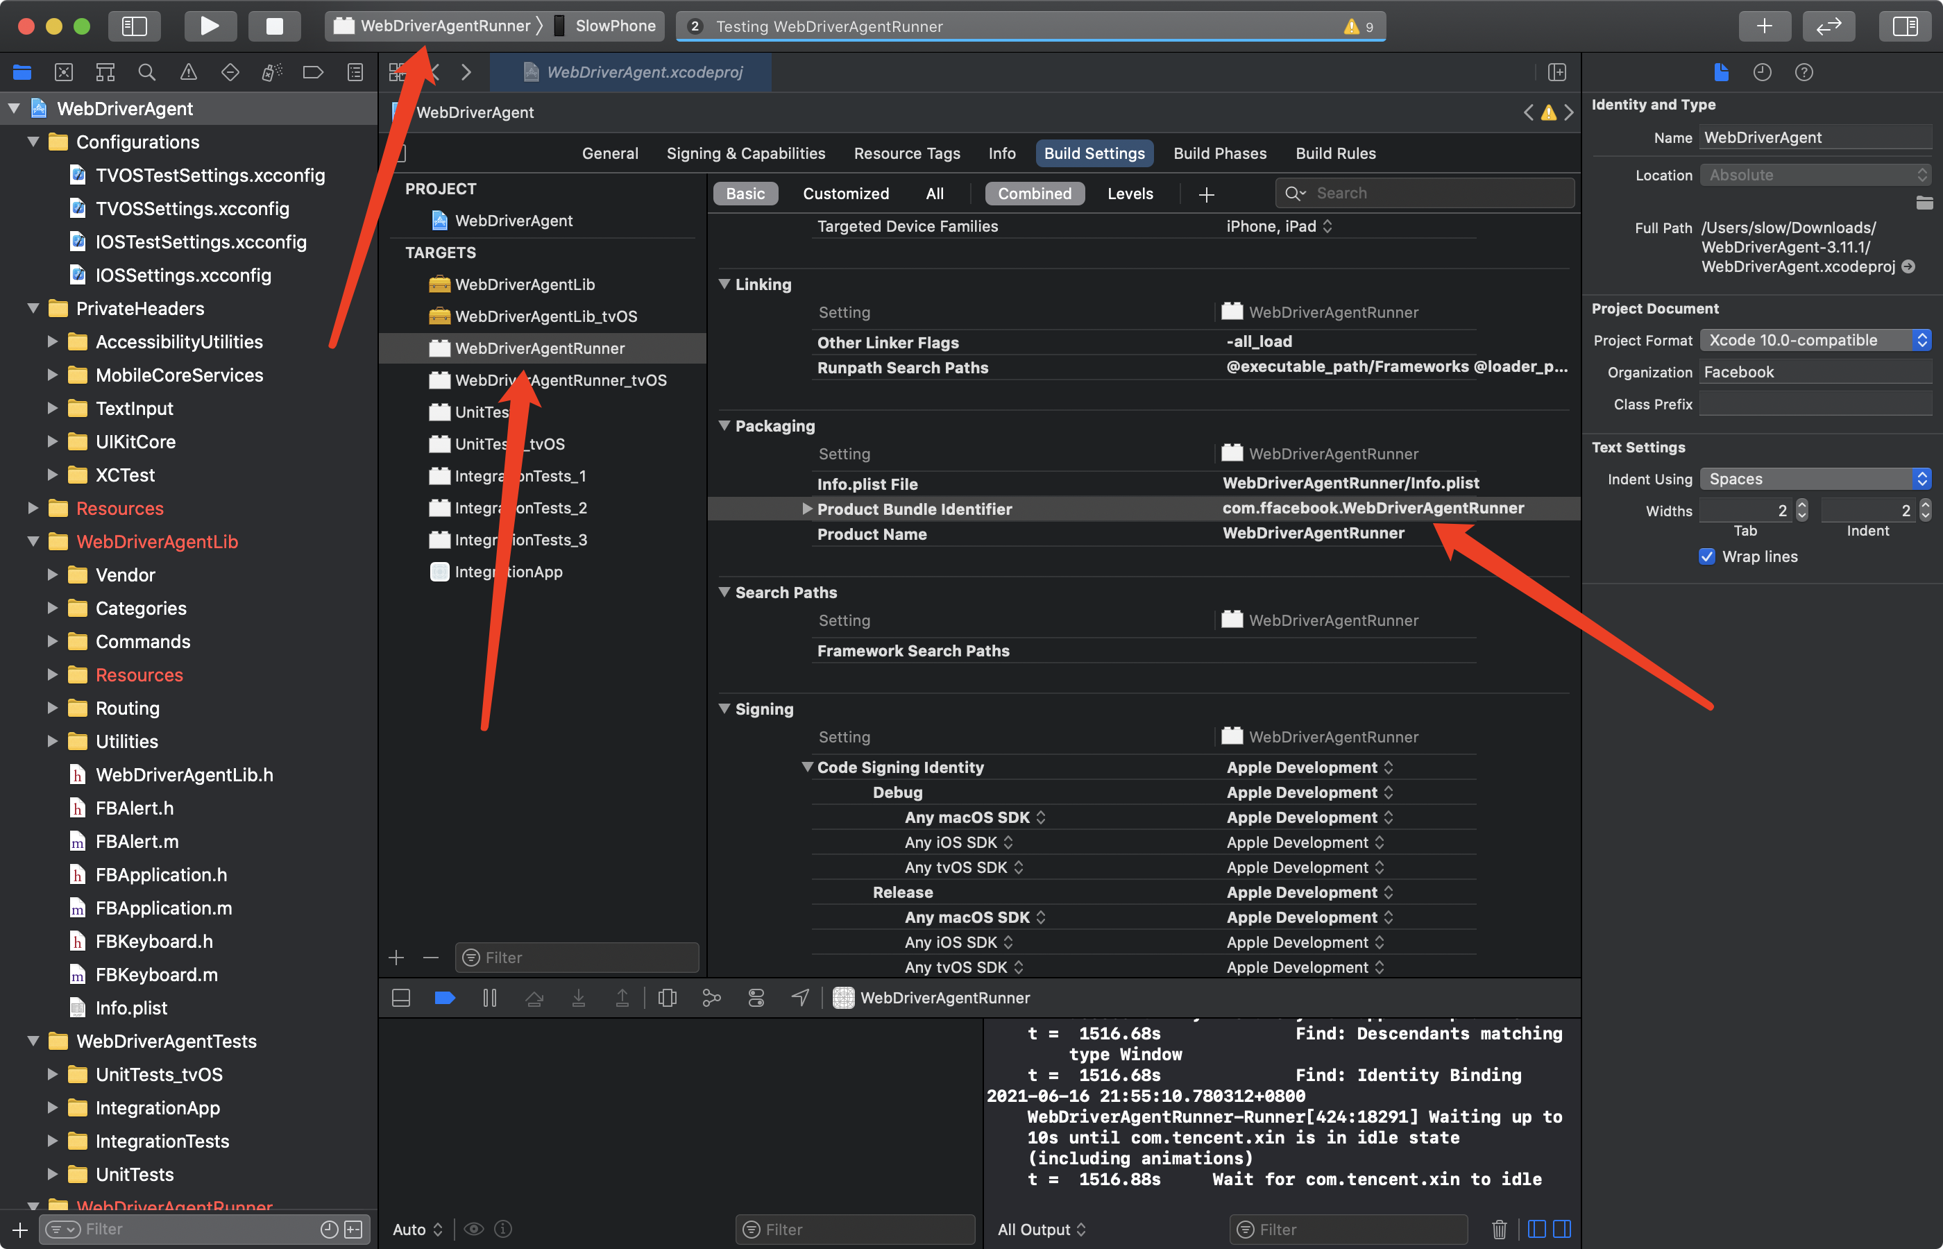This screenshot has width=1943, height=1249.
Task: Toggle breakpoints activation in debug bar
Action: tap(444, 998)
